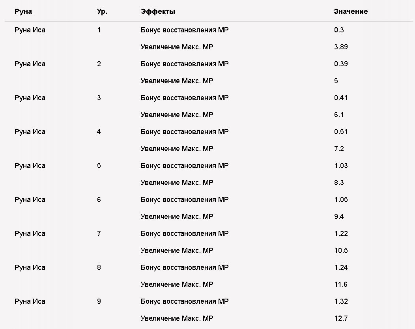Click level 4 Бонус восстановления MP text
This screenshot has height=329, width=415.
click(185, 131)
